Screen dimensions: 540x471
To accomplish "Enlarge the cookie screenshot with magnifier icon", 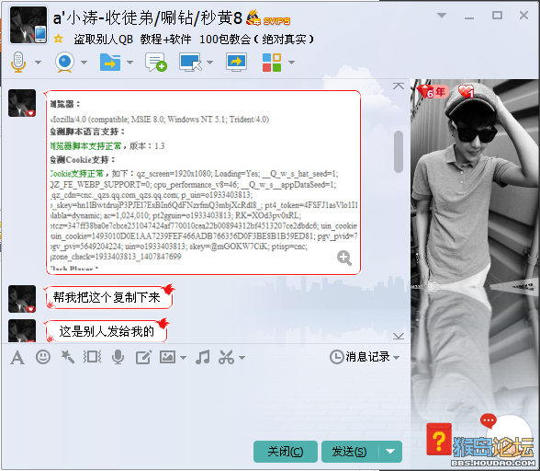I will [x=344, y=258].
